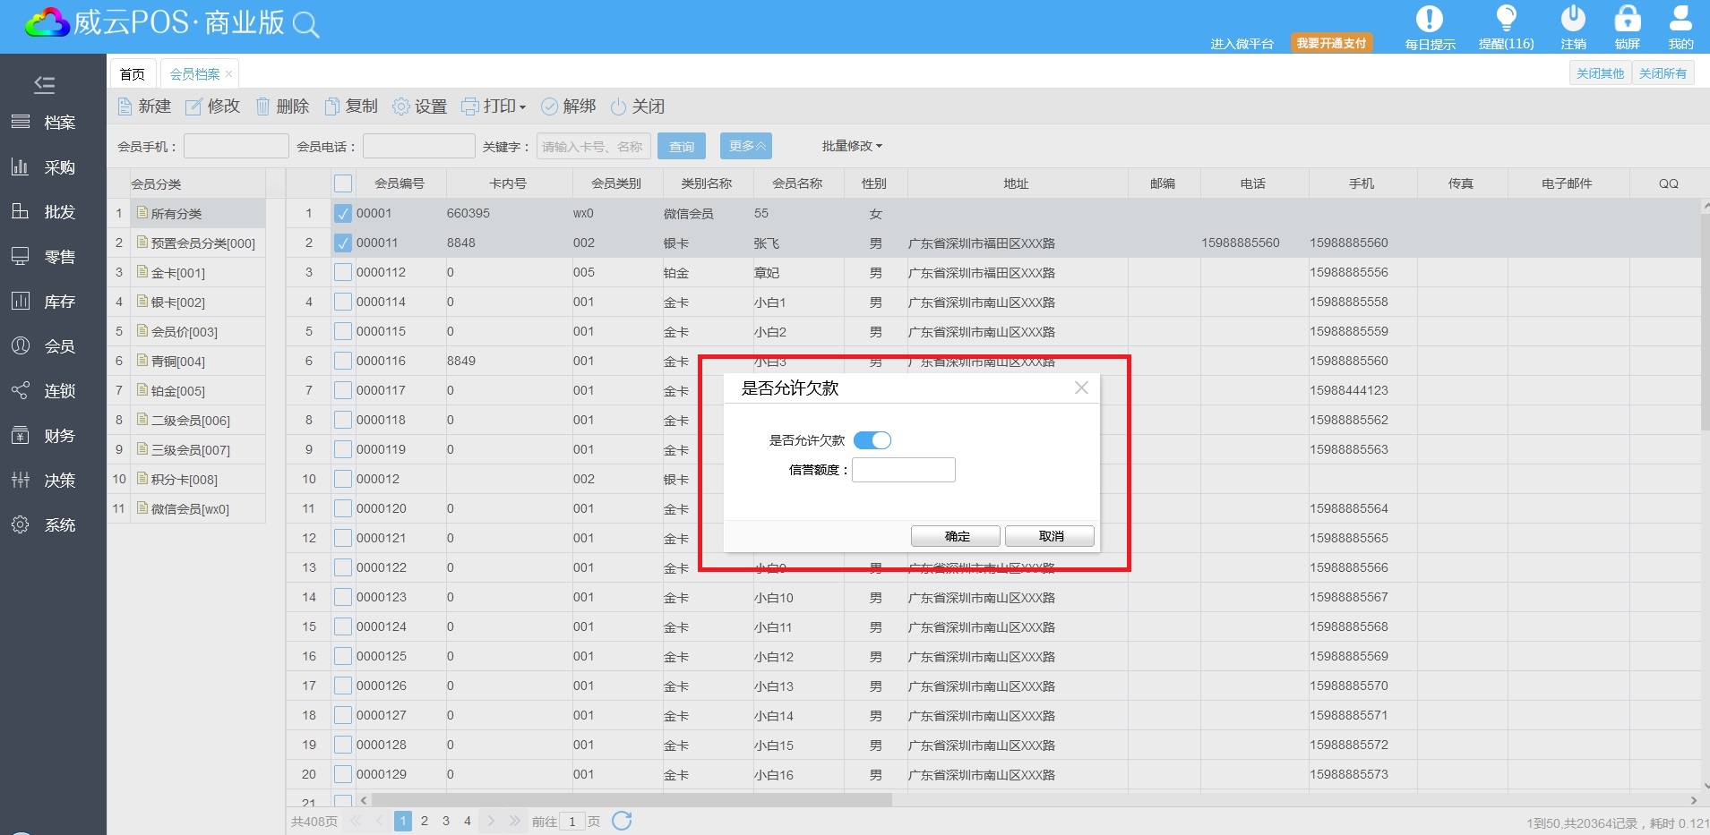This screenshot has width=1710, height=835.
Task: Uncheck the checkbox for member 00001
Action: tap(343, 214)
